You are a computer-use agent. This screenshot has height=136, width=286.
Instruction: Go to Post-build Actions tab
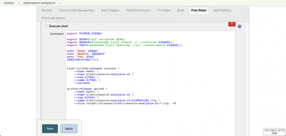click(x=53, y=18)
